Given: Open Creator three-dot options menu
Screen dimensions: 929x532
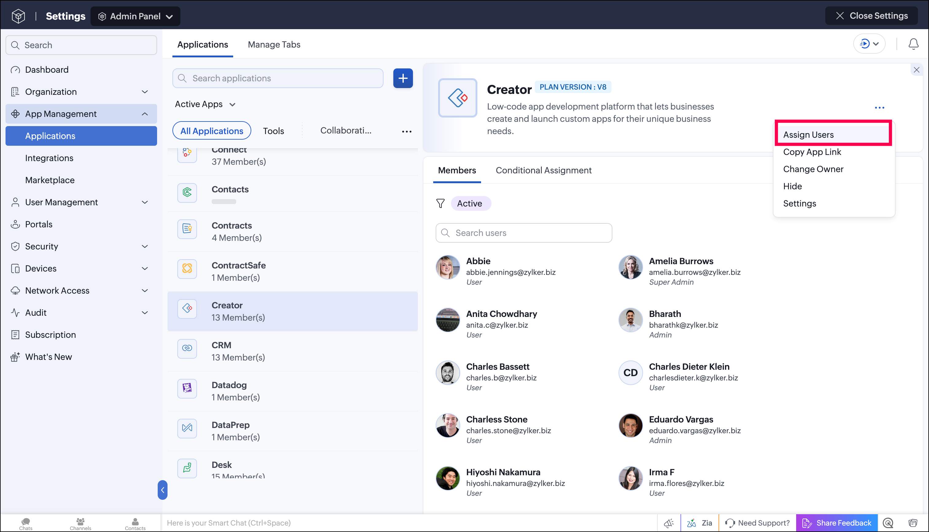Looking at the screenshot, I should point(880,107).
